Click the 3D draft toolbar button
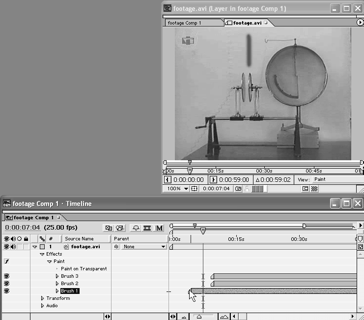 point(119,228)
